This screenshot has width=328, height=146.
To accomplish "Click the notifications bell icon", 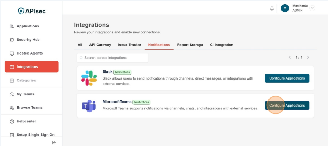I will point(272,8).
